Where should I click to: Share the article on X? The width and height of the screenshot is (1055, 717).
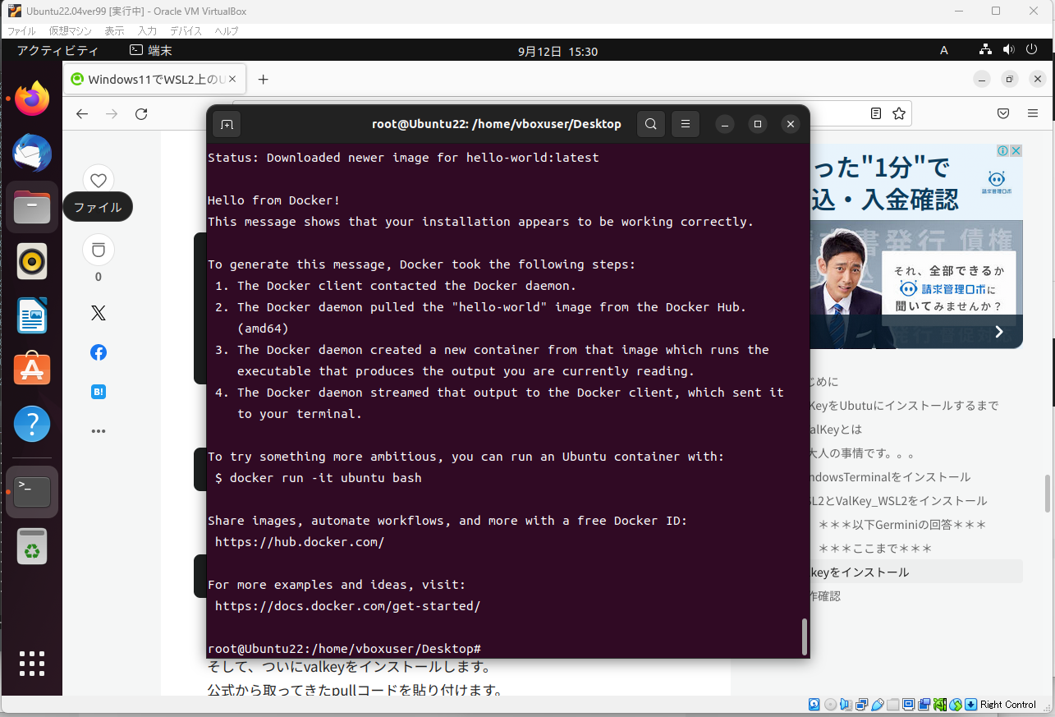tap(99, 313)
